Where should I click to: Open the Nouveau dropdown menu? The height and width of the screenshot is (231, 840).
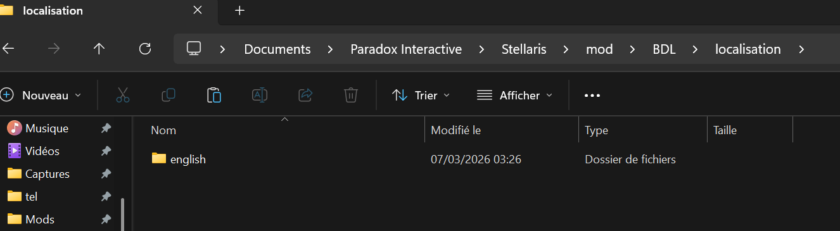[x=41, y=96]
